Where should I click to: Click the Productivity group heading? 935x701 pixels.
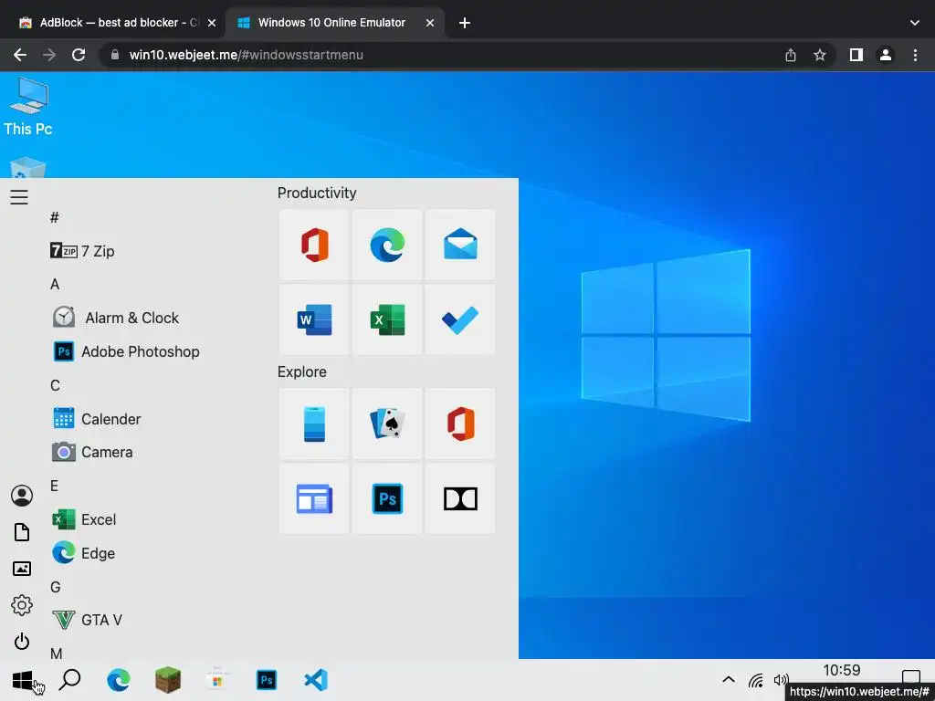[x=317, y=194]
